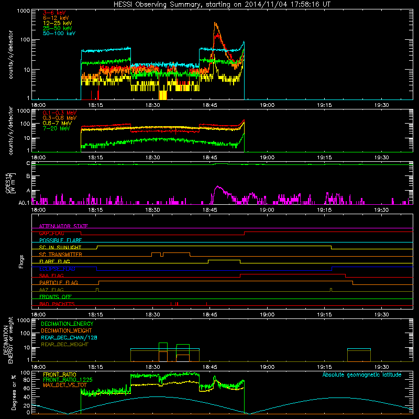Select the REAR_DEC_CHAN/128 legend label
The image size is (419, 419).
click(69, 337)
